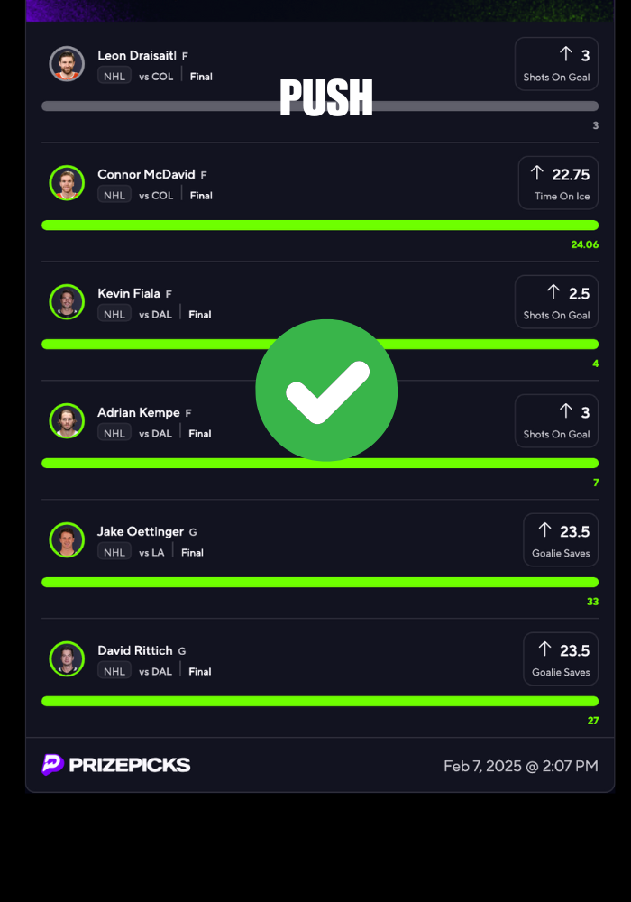Viewport: 631px width, 902px height.
Task: Click Oettinger's 23.5 Goalie Saves box
Action: coord(561,540)
